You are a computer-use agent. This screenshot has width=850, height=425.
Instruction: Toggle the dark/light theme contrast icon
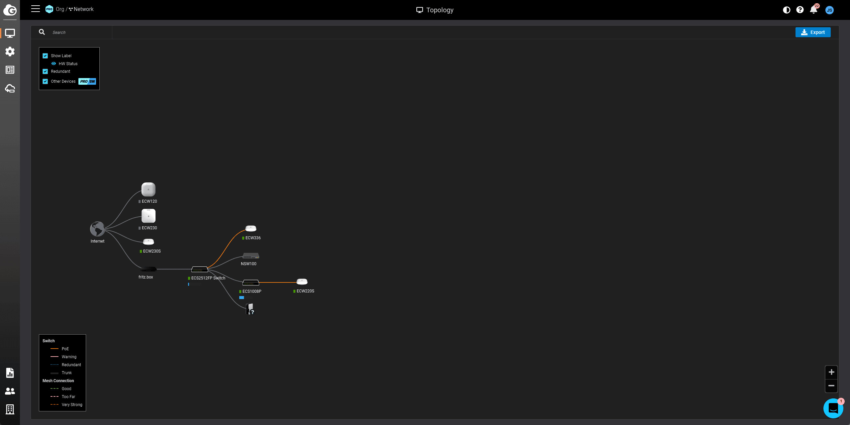pyautogui.click(x=786, y=10)
